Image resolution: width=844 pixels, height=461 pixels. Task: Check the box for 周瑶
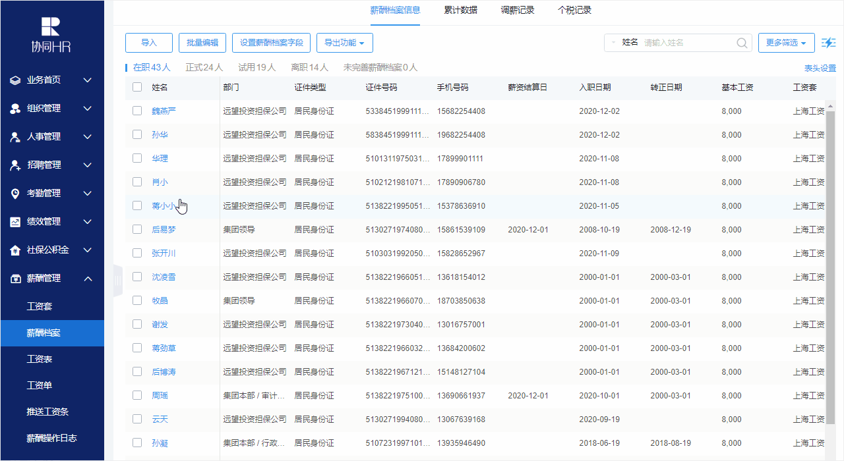click(x=137, y=395)
